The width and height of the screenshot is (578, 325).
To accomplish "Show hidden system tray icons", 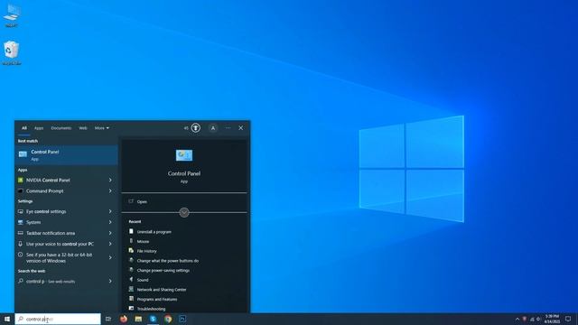I will [517, 319].
